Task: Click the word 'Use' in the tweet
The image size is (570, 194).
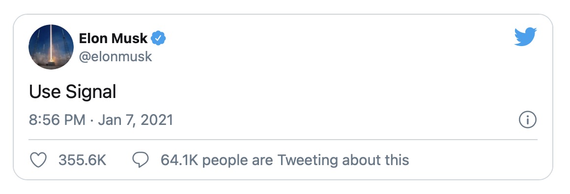Action: pyautogui.click(x=45, y=92)
